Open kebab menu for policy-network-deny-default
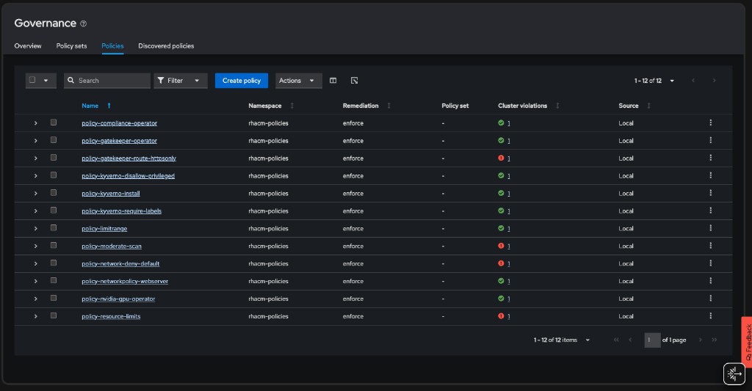The height and width of the screenshot is (391, 752). tap(710, 263)
